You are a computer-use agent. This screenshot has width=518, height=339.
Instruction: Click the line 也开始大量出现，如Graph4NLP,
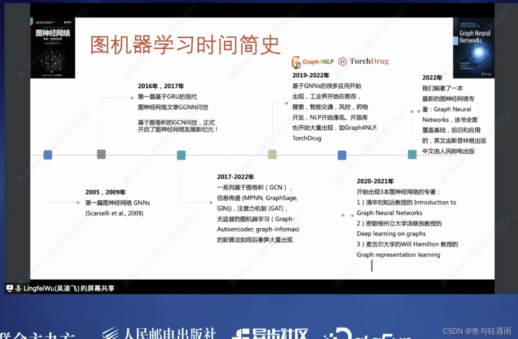point(335,128)
